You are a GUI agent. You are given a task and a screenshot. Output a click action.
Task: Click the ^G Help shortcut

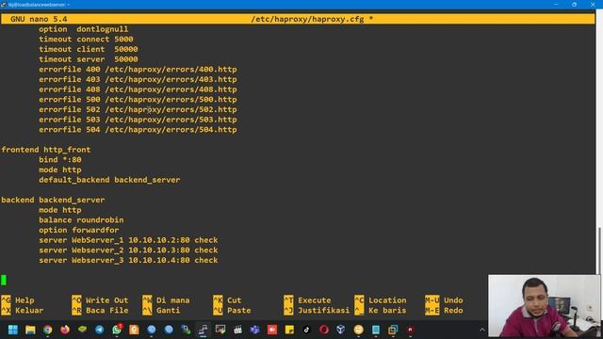click(x=18, y=300)
